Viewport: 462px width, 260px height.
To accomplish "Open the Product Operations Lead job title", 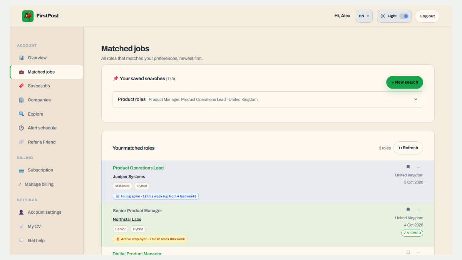I will tap(138, 168).
